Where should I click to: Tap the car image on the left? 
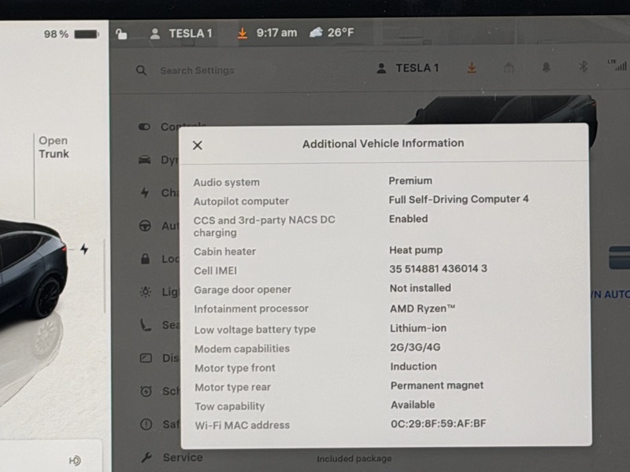(30, 267)
